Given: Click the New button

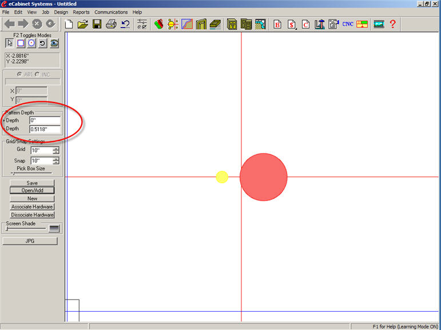Looking at the screenshot, I should [x=32, y=198].
